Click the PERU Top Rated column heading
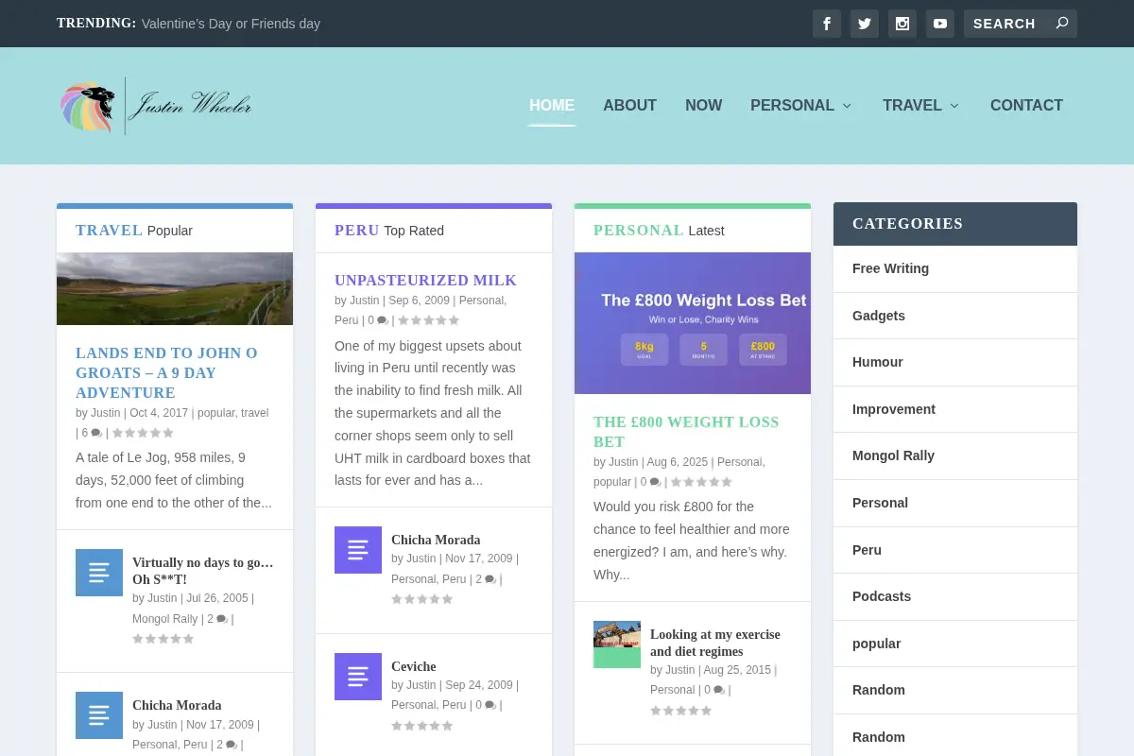This screenshot has width=1134, height=756. click(389, 230)
